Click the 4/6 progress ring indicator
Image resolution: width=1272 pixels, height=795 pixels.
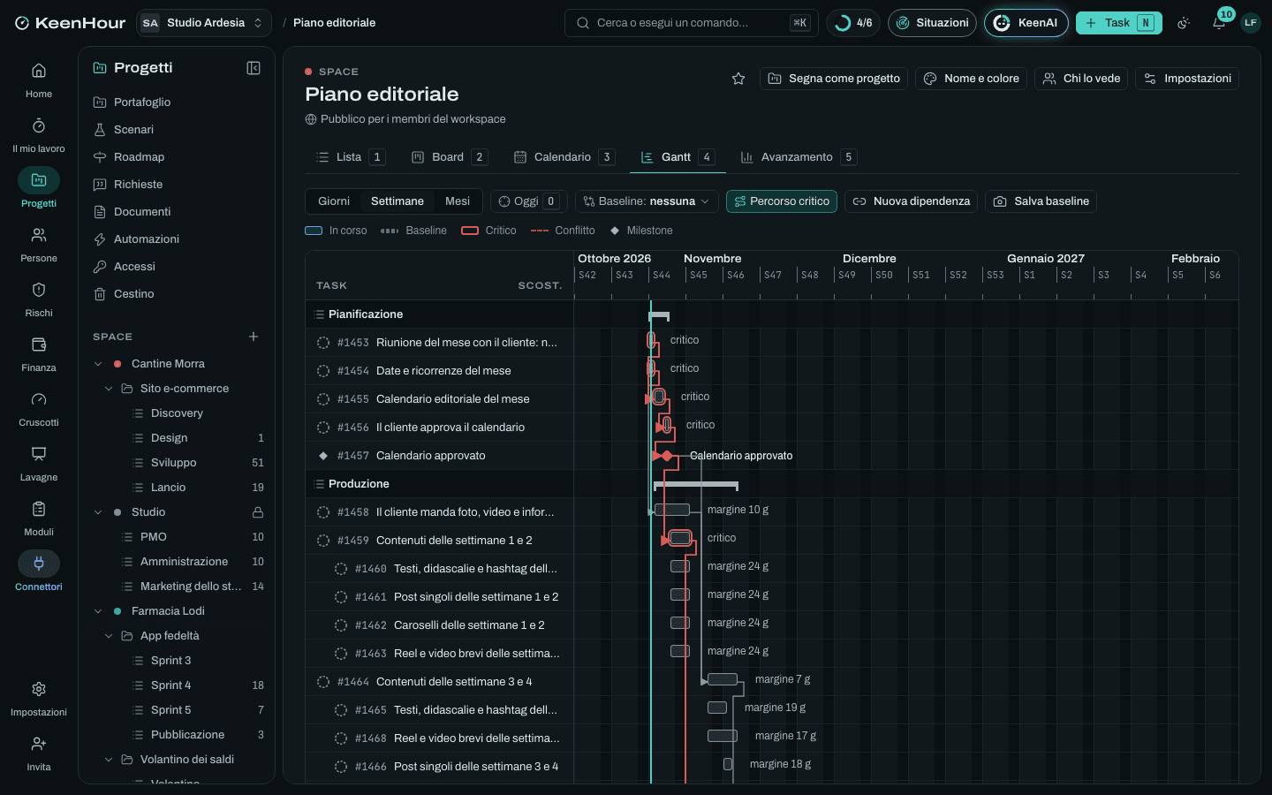(x=853, y=23)
